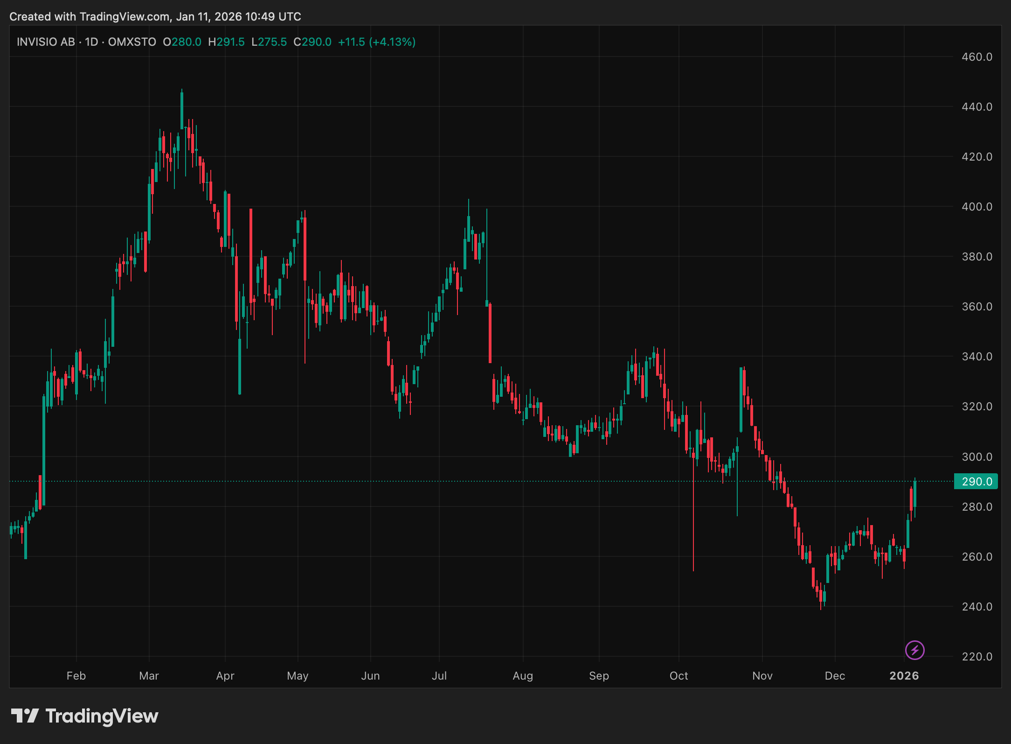Click the green 290.0 current price label
1011x744 pixels.
point(976,481)
